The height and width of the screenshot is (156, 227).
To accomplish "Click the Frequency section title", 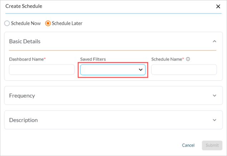I will coord(22,95).
